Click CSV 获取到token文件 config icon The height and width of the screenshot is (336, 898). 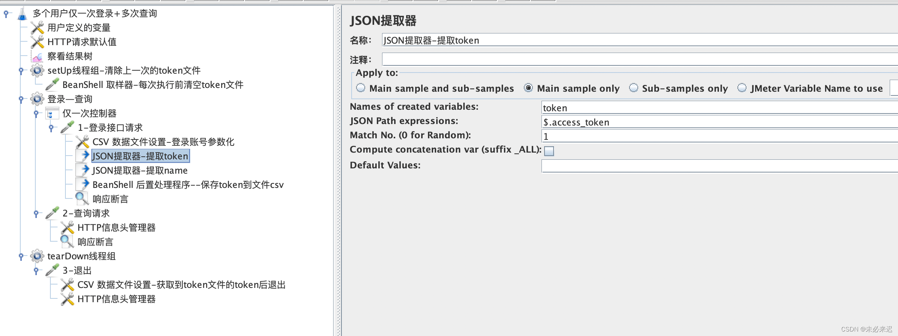[x=67, y=285]
